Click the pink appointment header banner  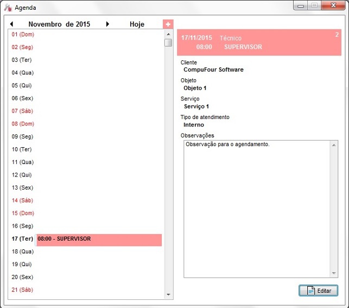coord(260,42)
